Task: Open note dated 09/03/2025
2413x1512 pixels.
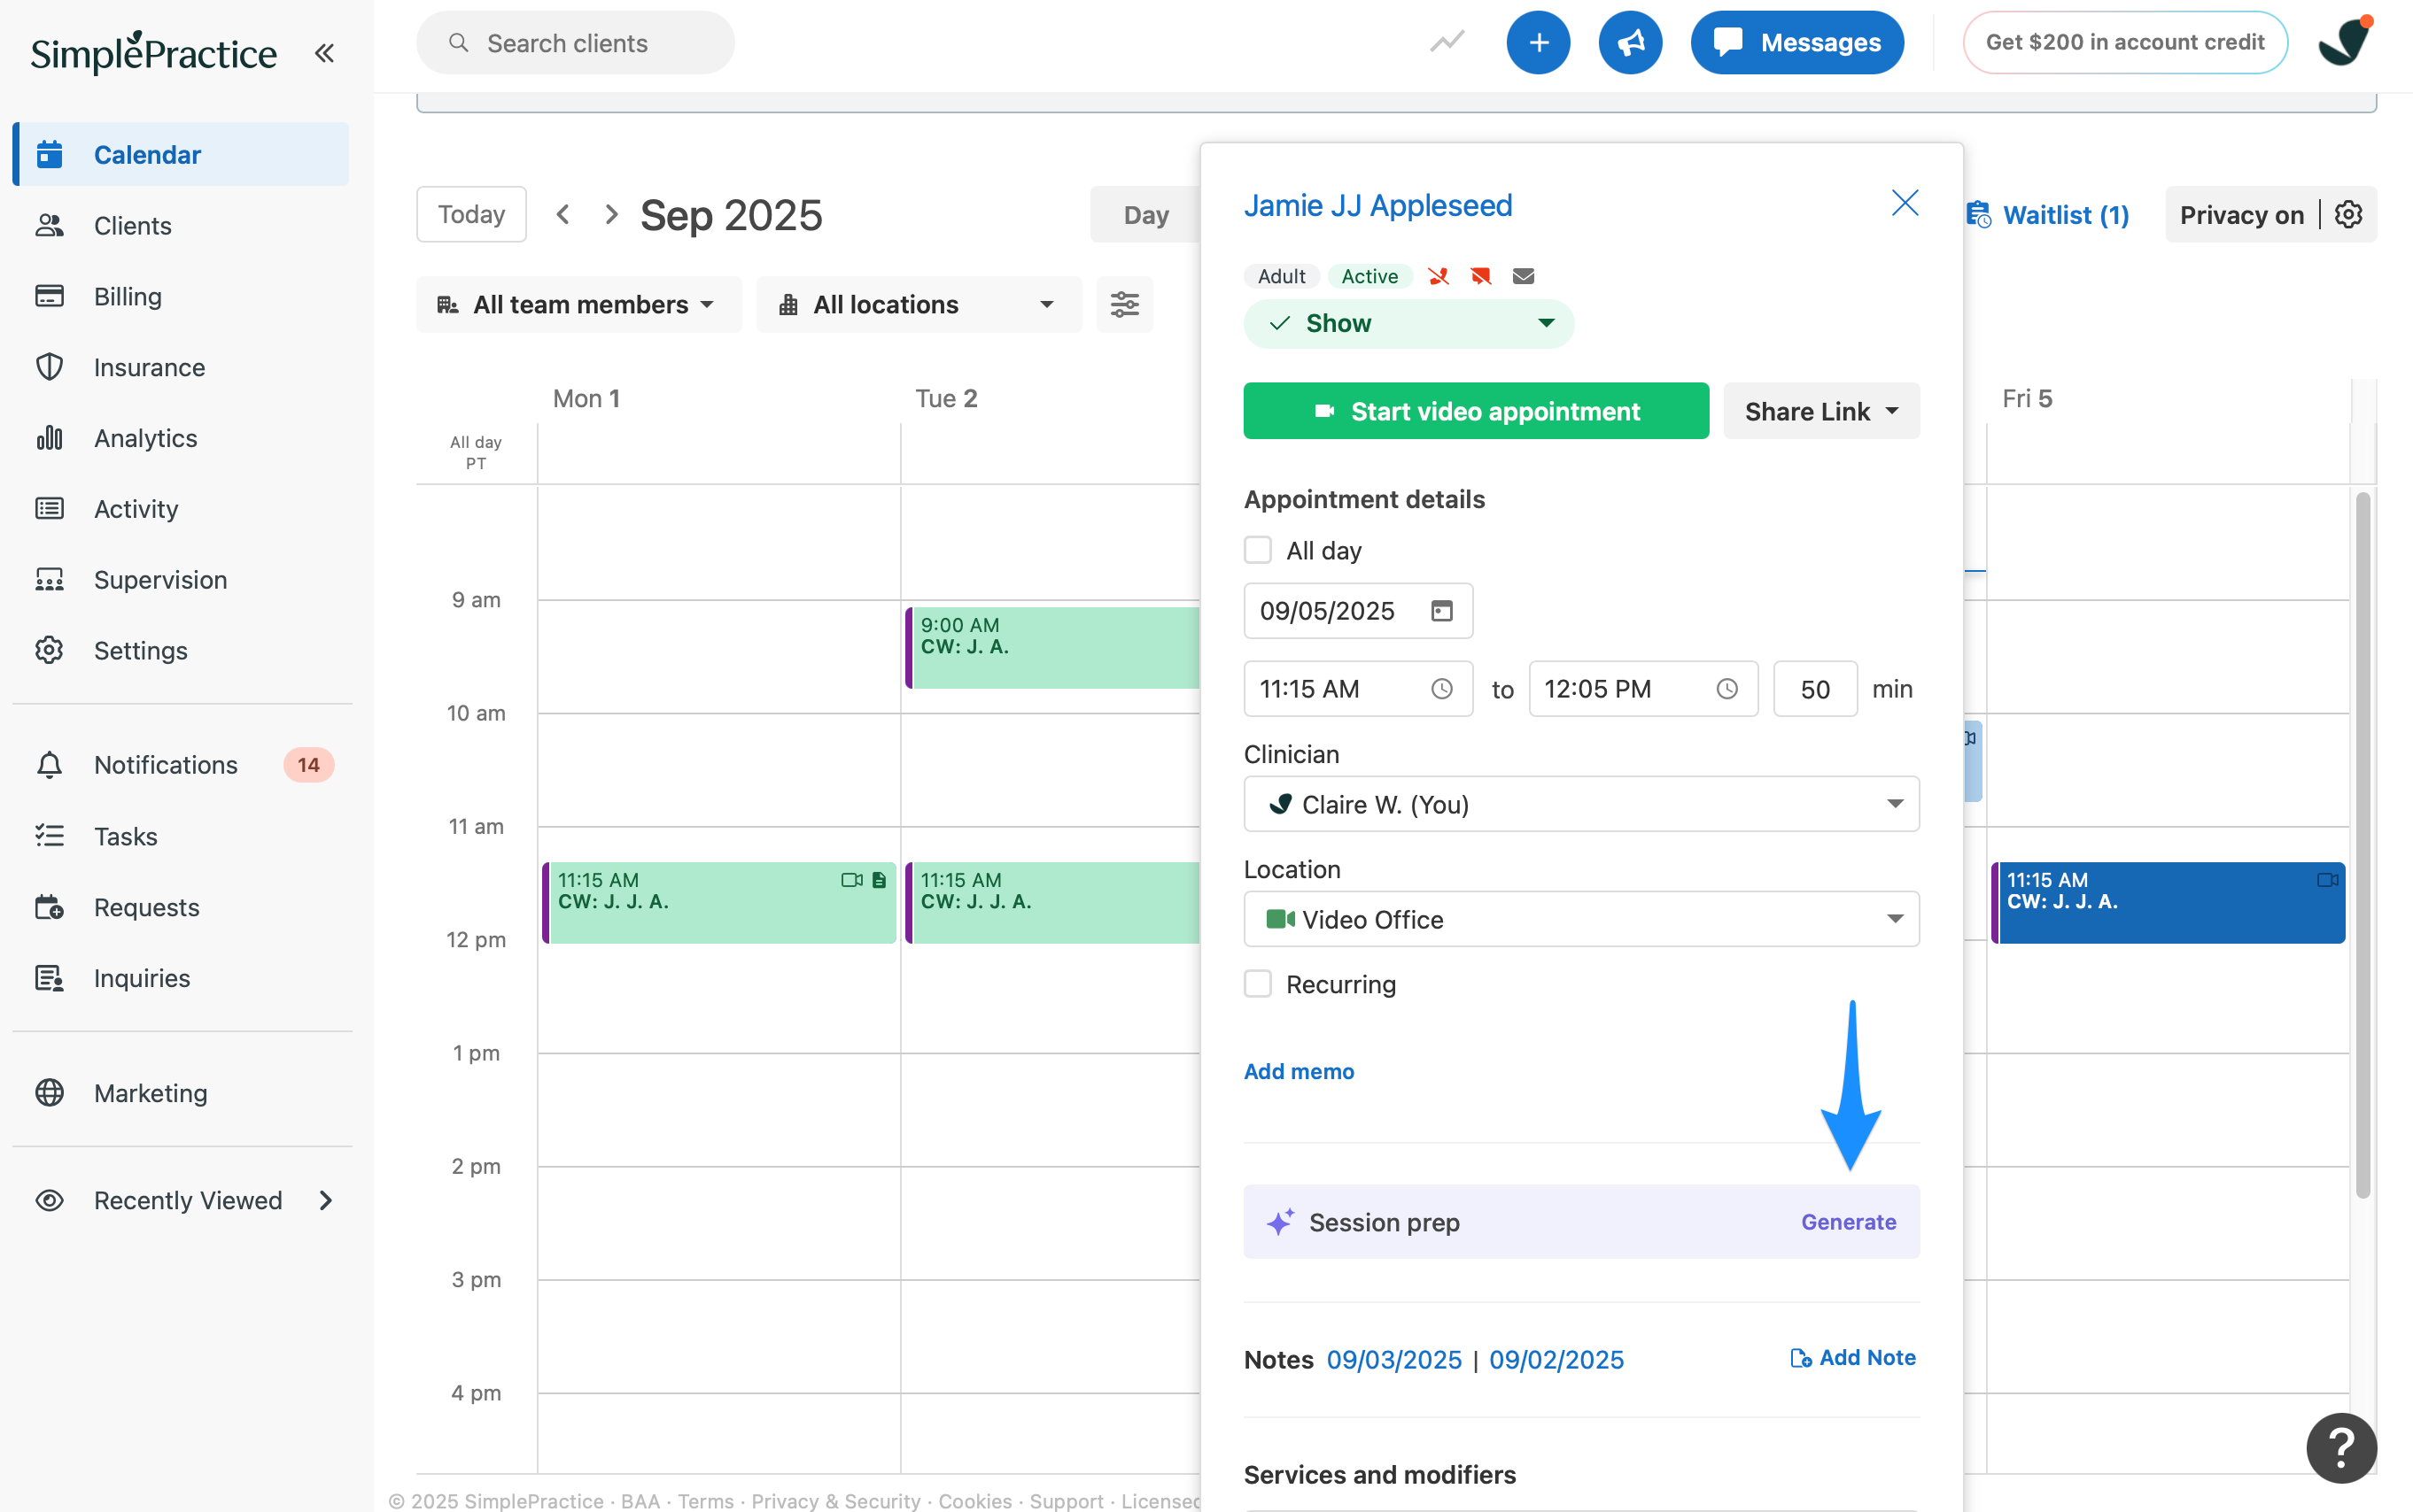Action: point(1393,1360)
